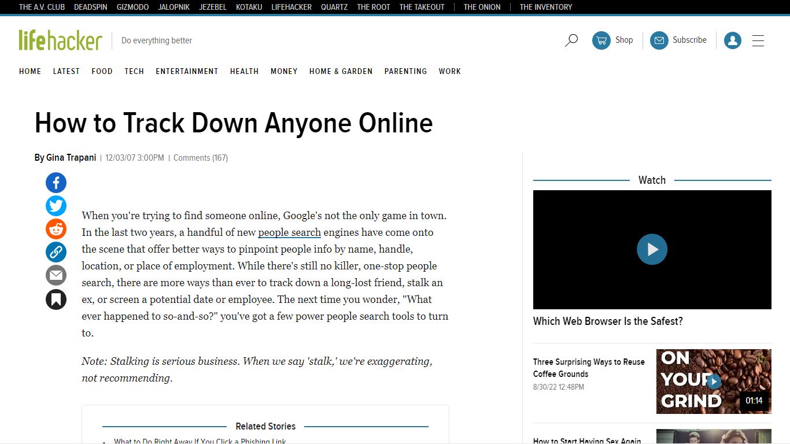Viewport: 790px width, 444px height.
Task: Share article on Reddit
Action: click(x=56, y=229)
